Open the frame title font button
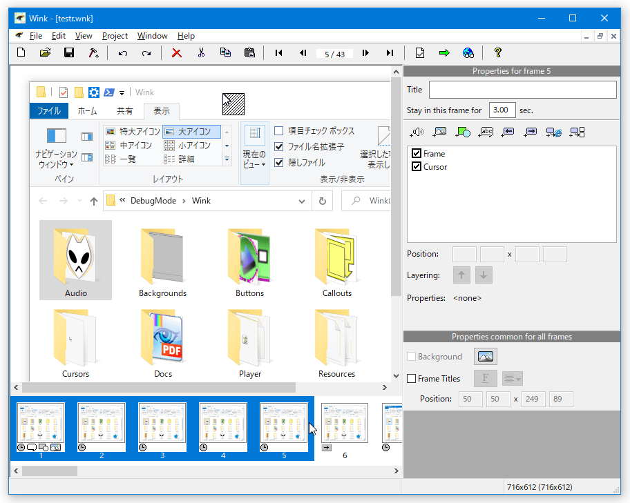Viewport: 630px width, 503px height. tap(486, 379)
